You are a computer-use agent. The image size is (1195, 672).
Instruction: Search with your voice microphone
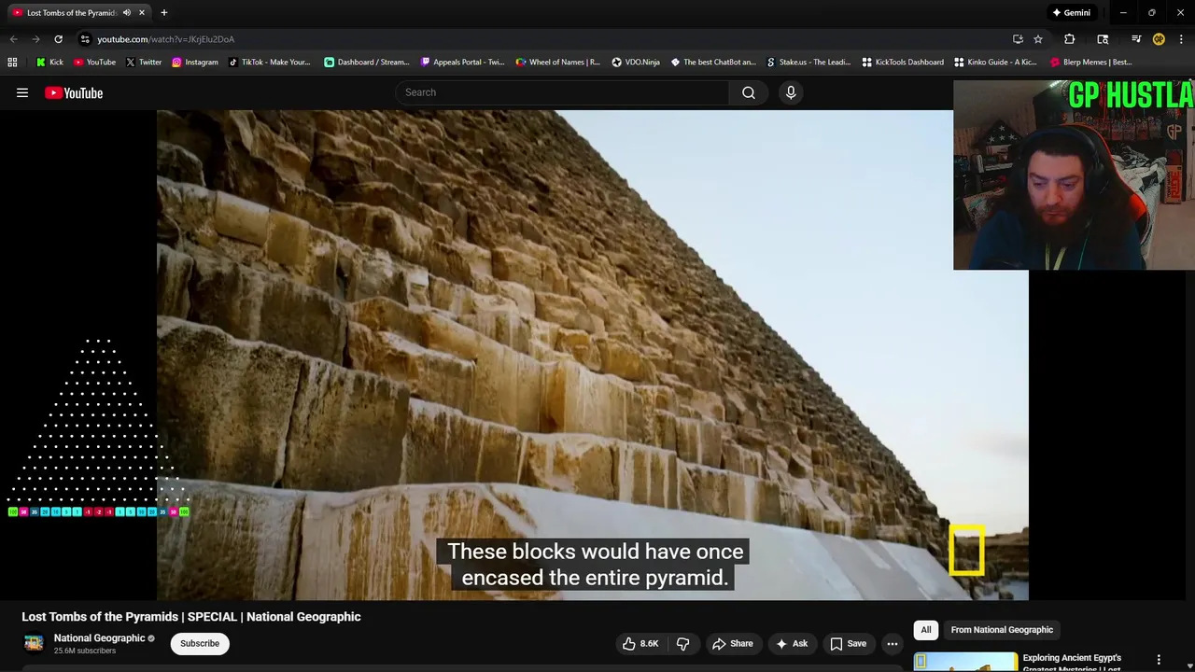pyautogui.click(x=791, y=92)
